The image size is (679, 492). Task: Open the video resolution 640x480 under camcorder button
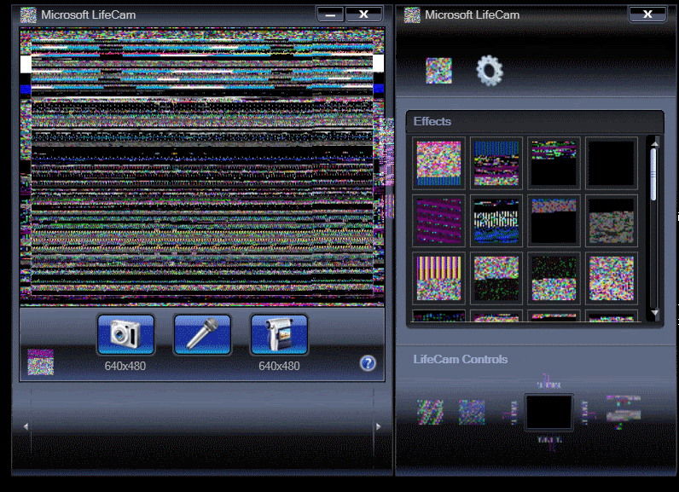[x=279, y=366]
